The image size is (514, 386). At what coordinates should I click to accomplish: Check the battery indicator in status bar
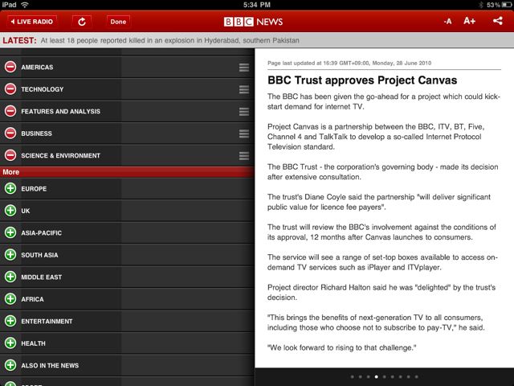point(506,5)
